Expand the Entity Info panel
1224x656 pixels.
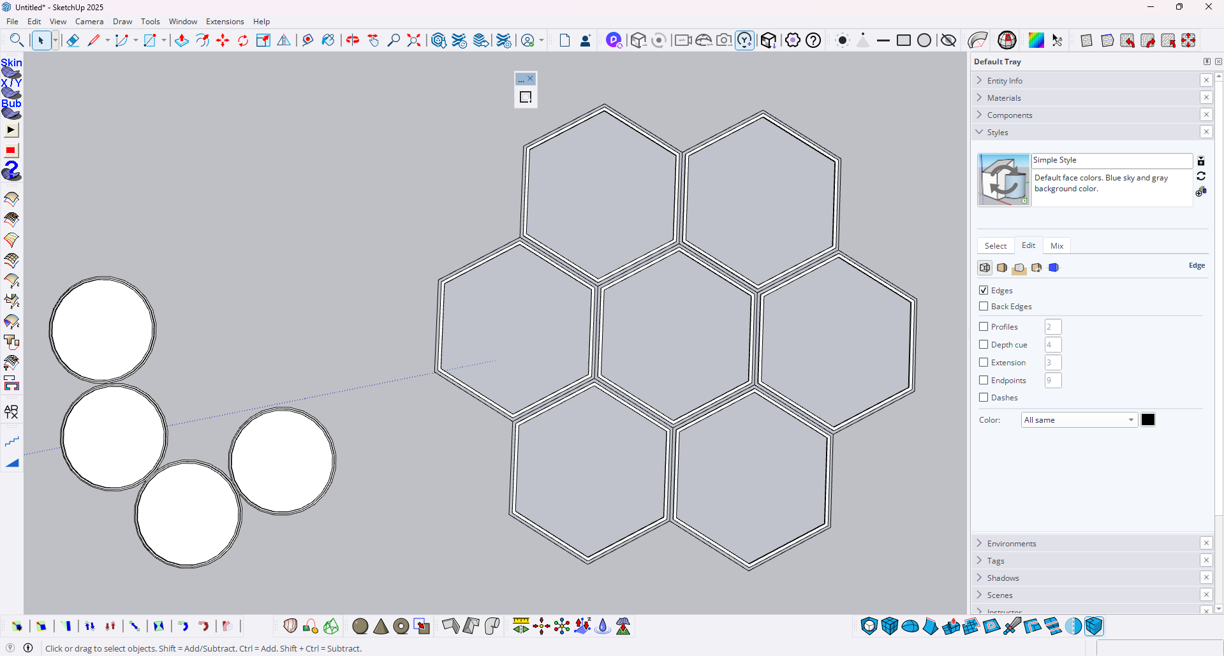point(1086,80)
